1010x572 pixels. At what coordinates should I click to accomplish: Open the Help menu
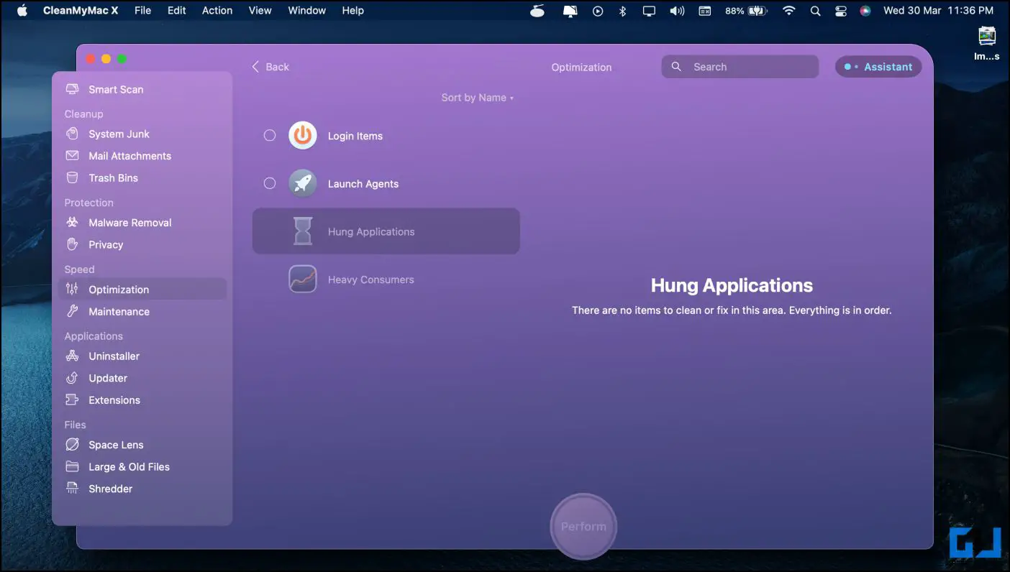click(x=353, y=10)
